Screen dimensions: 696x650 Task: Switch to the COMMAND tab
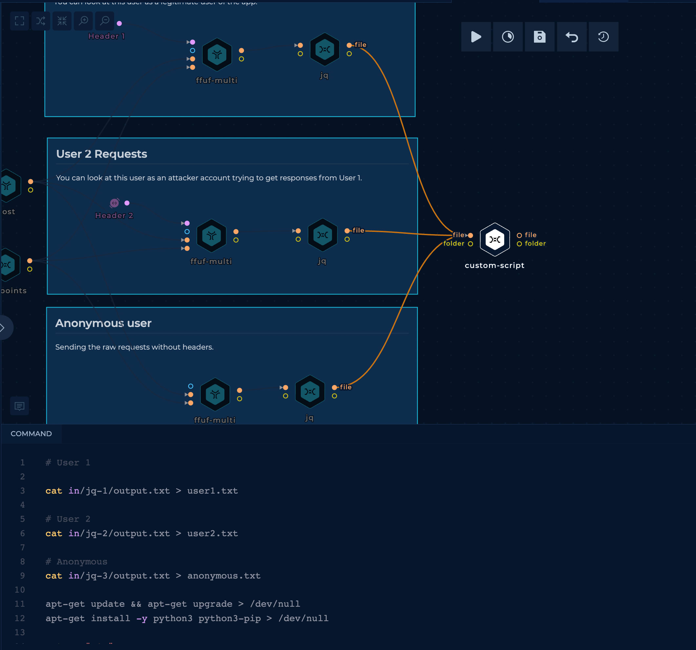[x=31, y=434]
